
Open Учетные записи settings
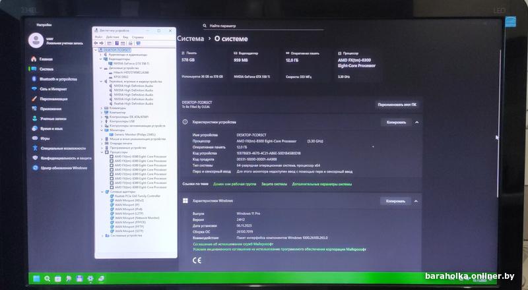49,119
